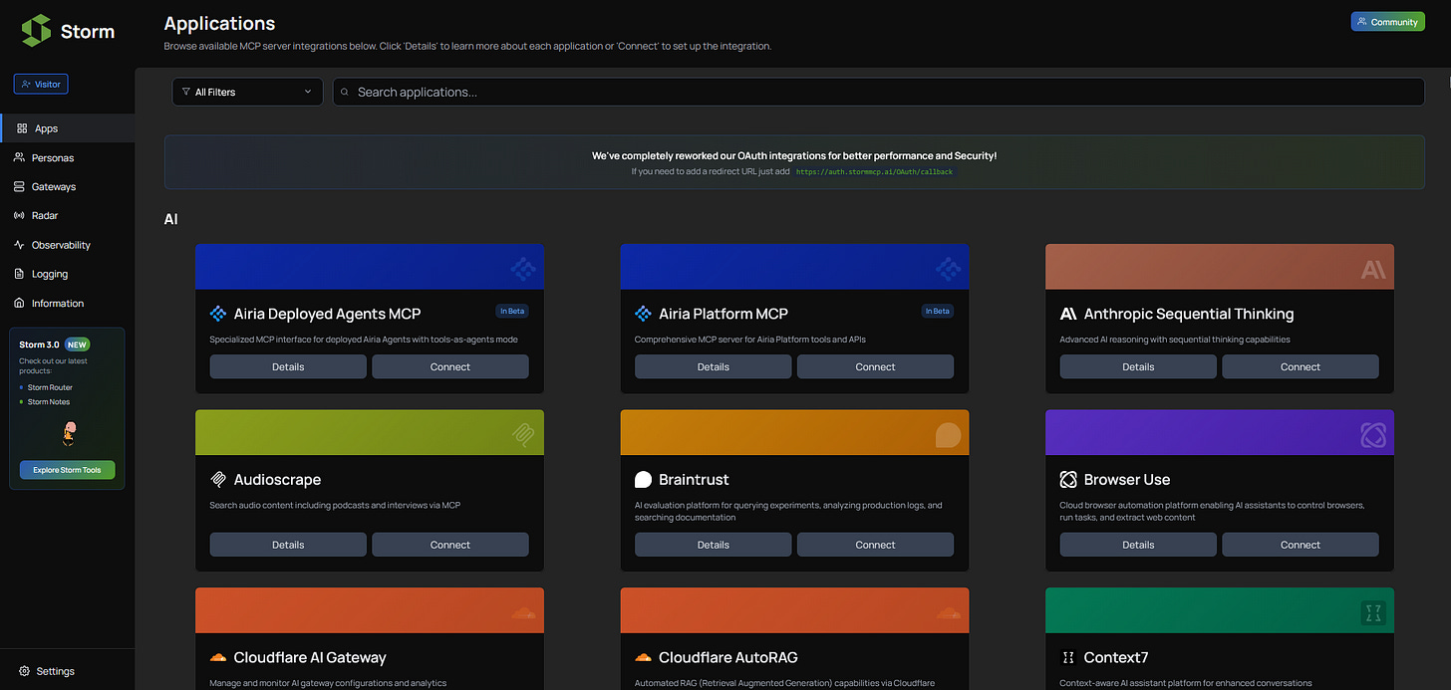1451x690 pixels.
Task: Click the All Filters chevron arrow
Action: [308, 92]
